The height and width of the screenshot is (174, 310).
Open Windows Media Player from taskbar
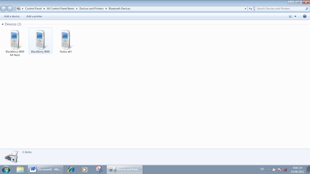[x=84, y=170]
